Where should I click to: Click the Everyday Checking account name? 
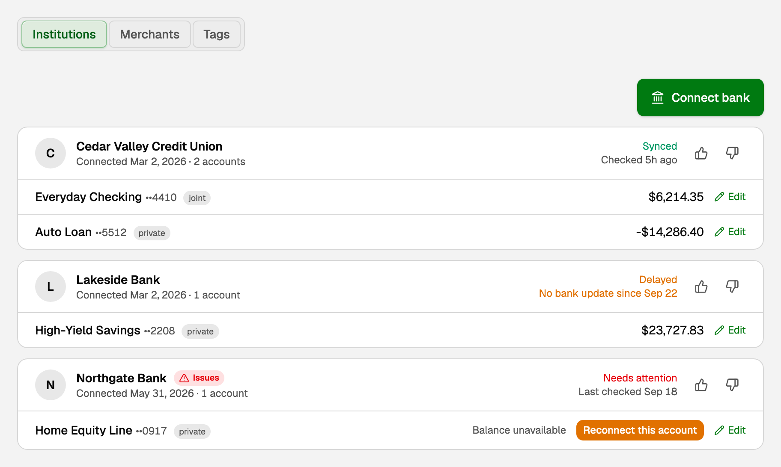(x=89, y=197)
